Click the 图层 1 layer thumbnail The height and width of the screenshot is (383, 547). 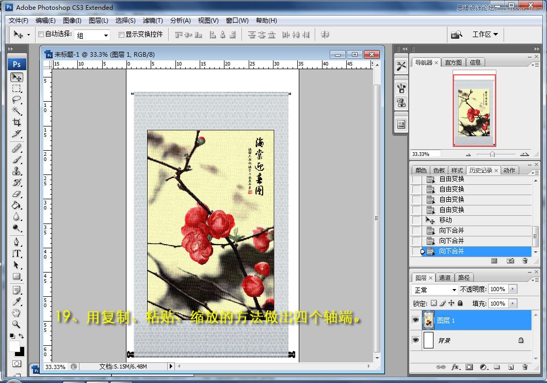tap(428, 320)
